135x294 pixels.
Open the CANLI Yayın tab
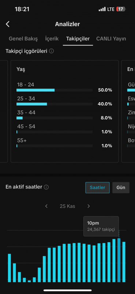coord(111,39)
